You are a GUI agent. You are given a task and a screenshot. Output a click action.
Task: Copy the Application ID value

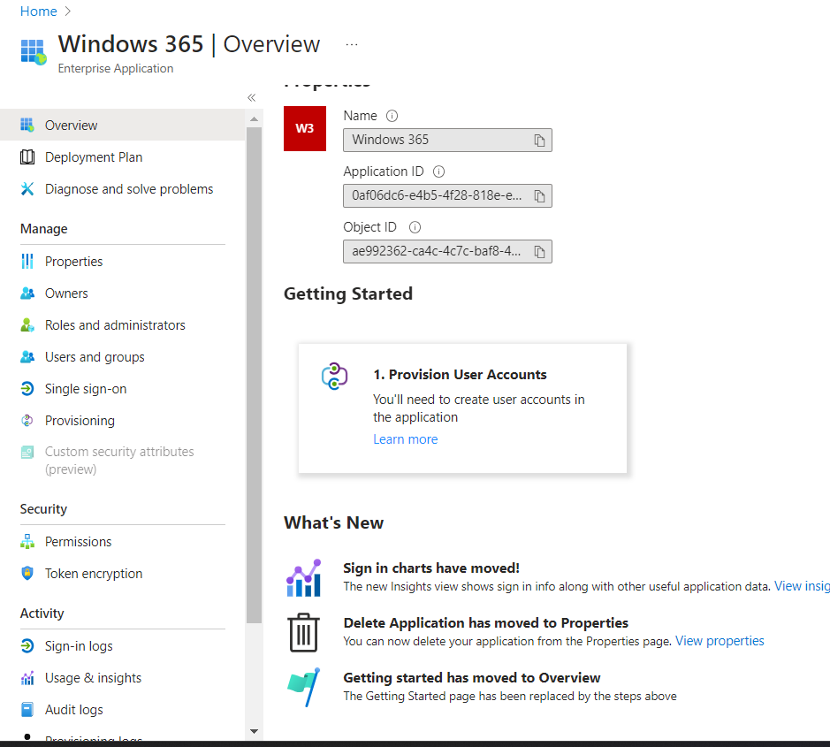tap(539, 196)
